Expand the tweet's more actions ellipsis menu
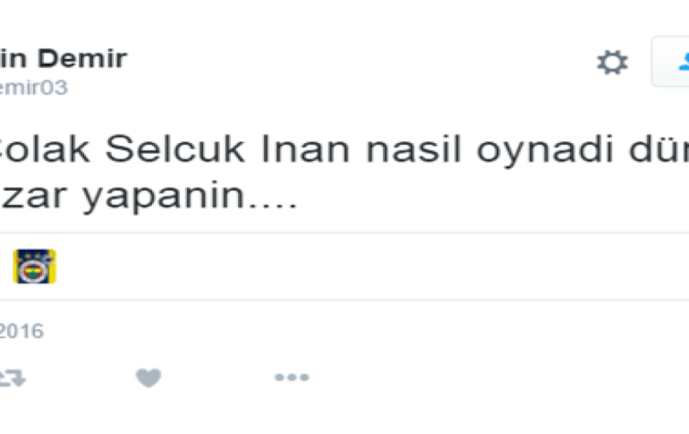The width and height of the screenshot is (689, 434). point(292,377)
